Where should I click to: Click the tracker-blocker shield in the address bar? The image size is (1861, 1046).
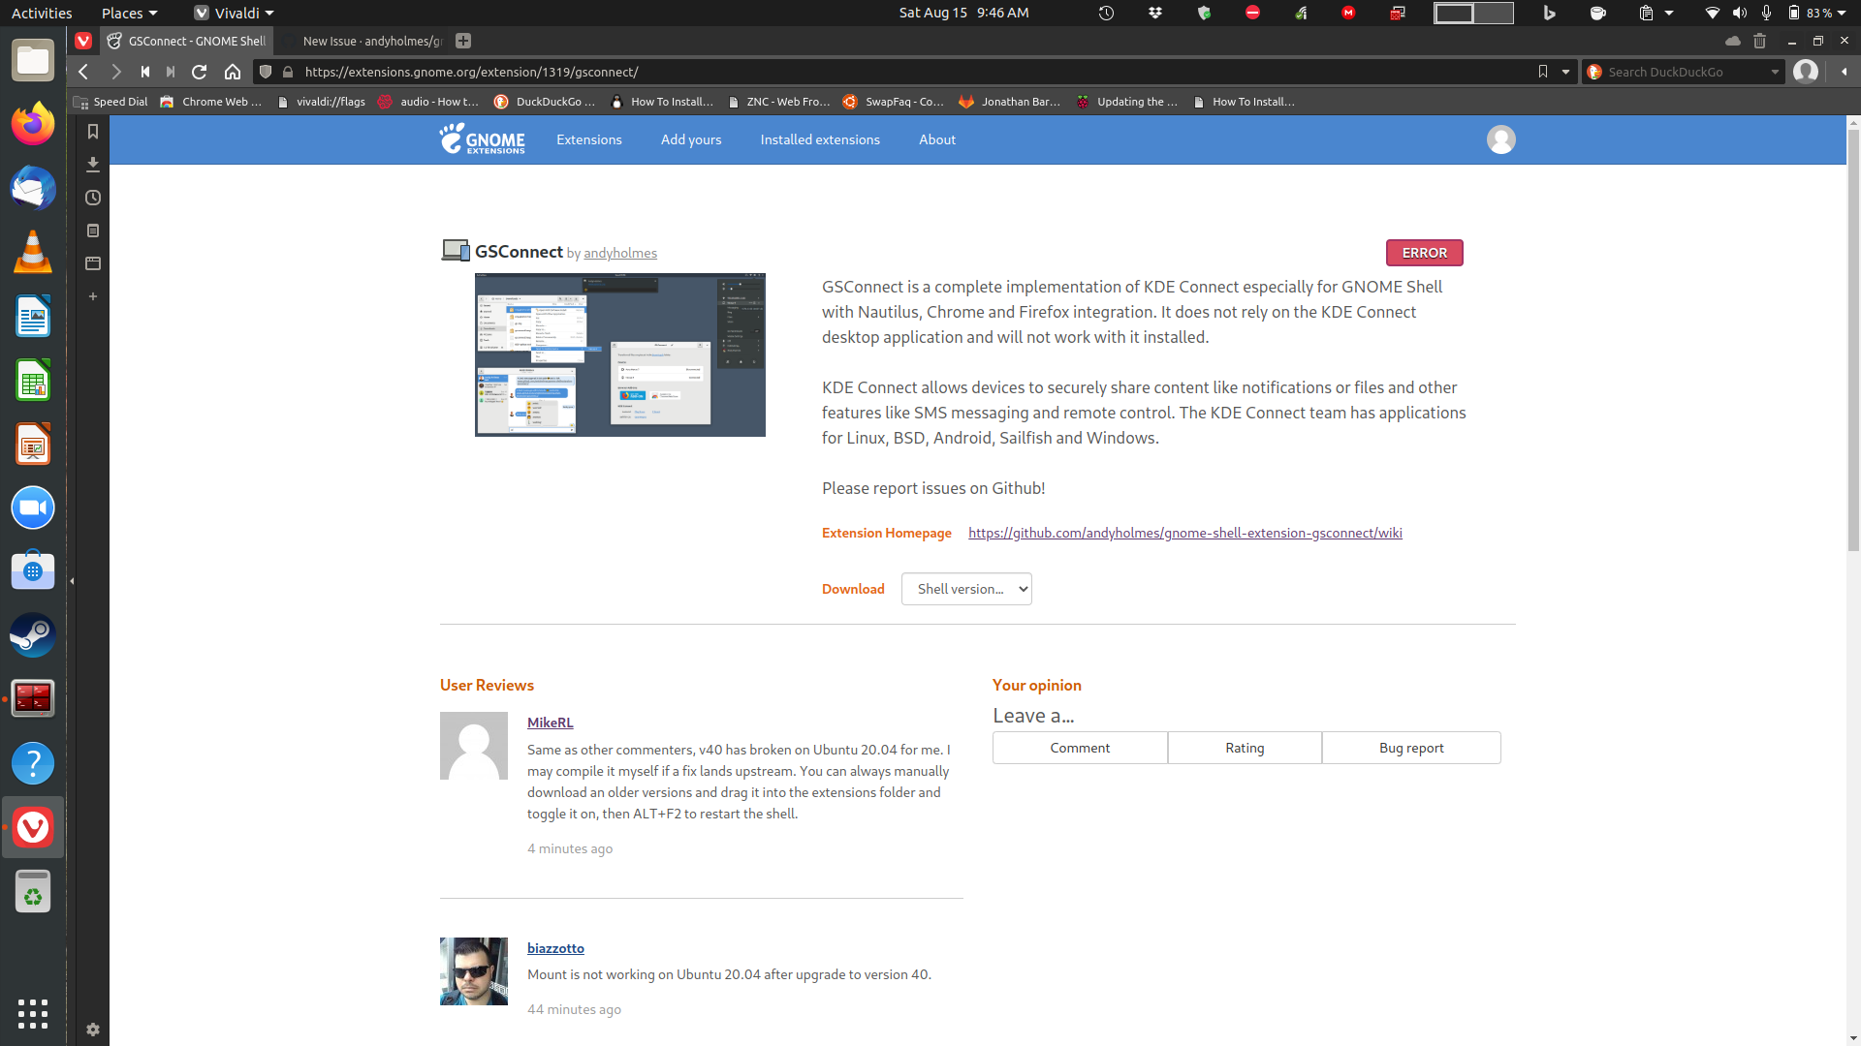point(265,72)
